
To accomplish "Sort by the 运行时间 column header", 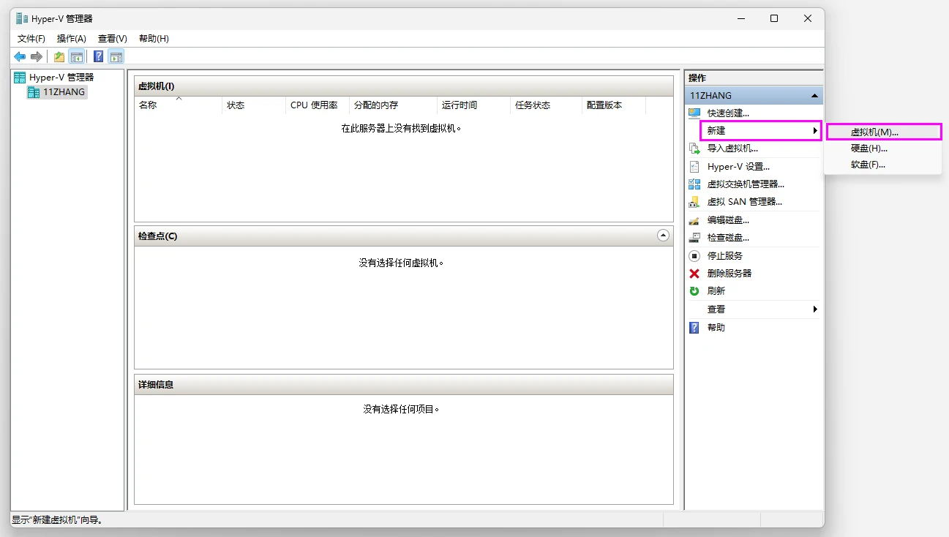I will point(473,105).
